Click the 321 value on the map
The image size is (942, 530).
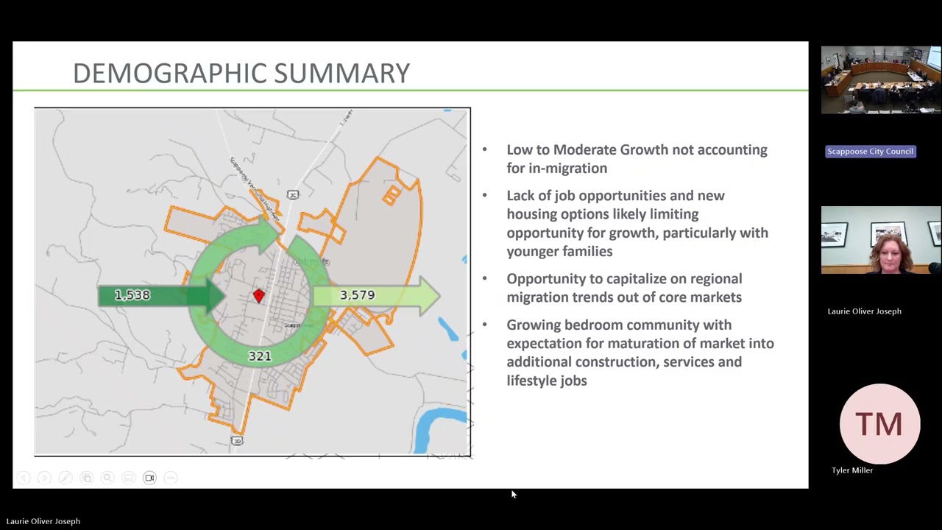(260, 356)
